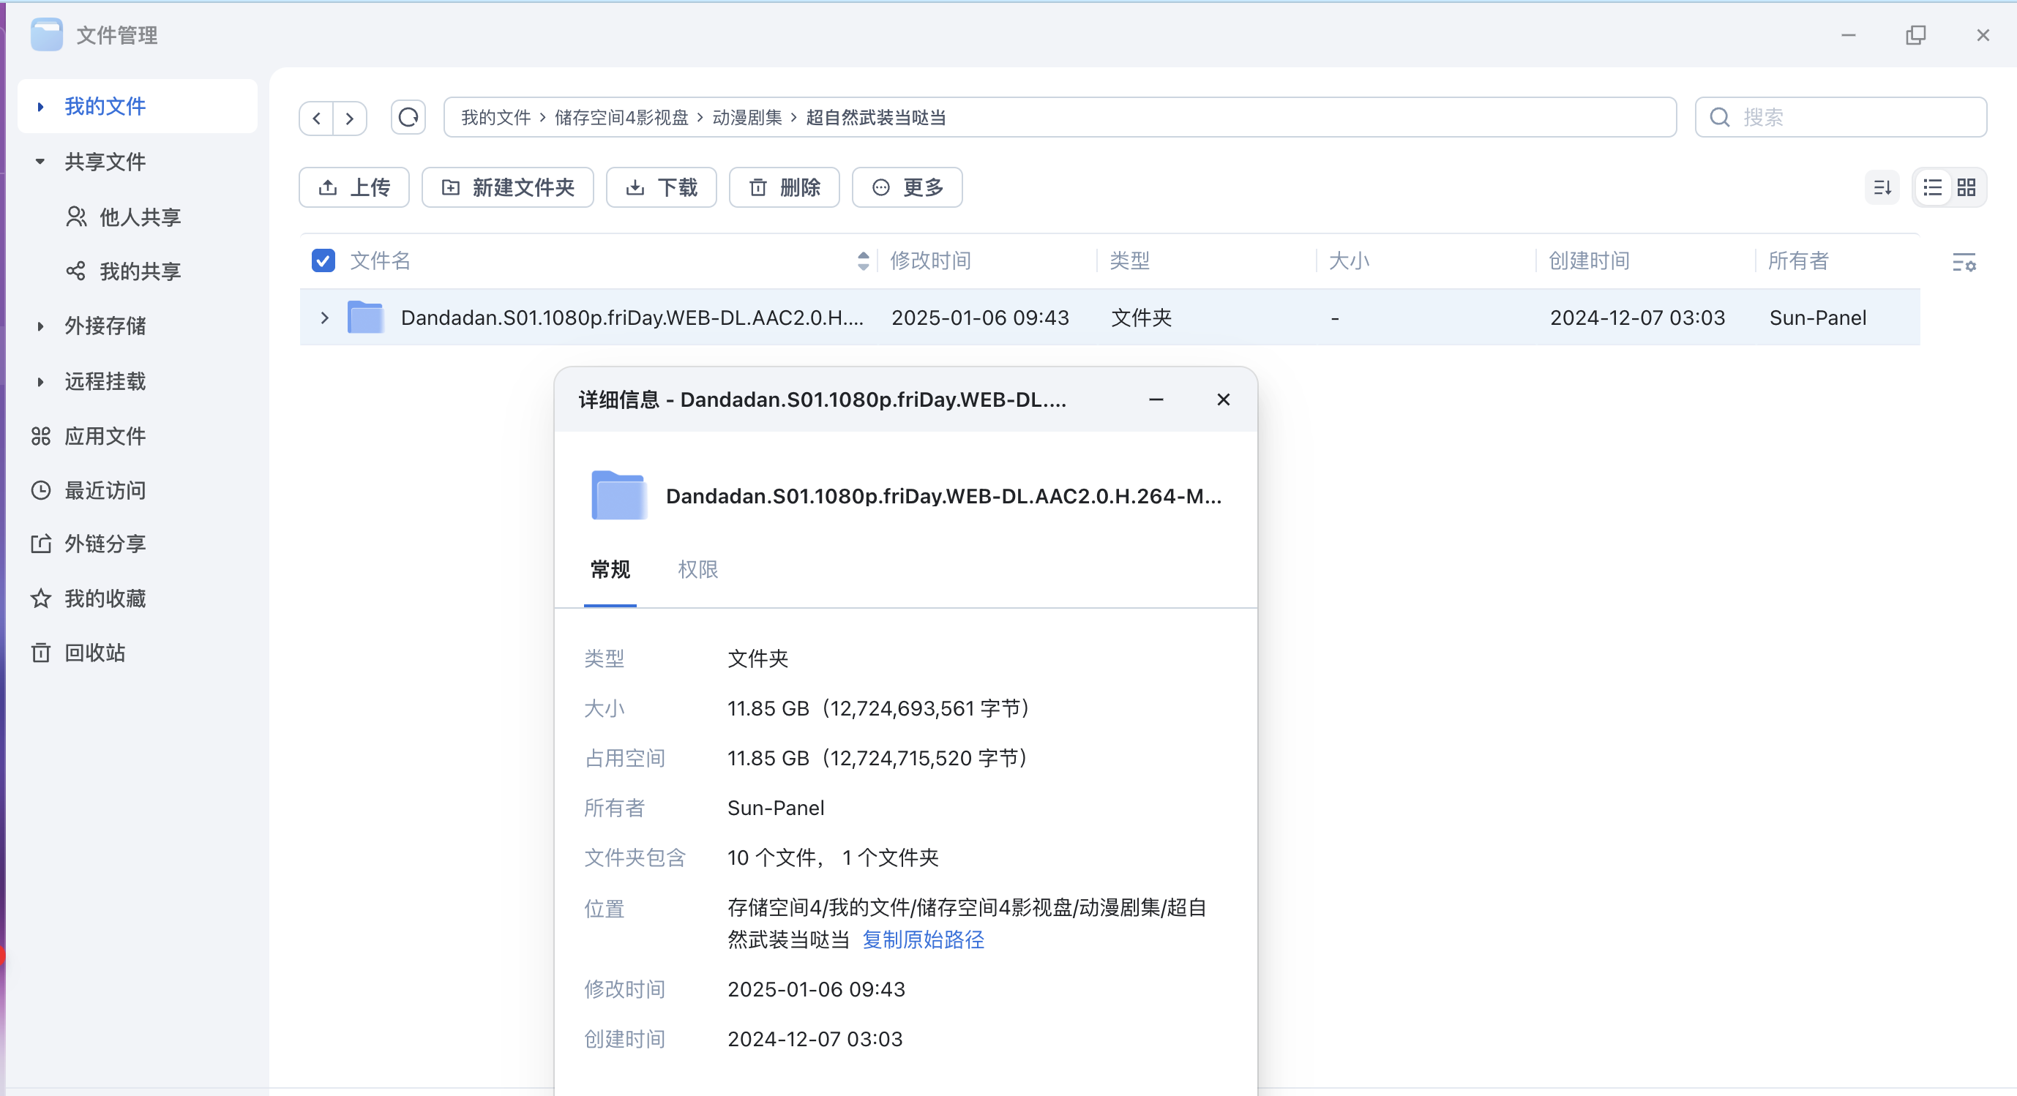Viewport: 2017px width, 1096px height.
Task: Click the folder icon of the Dandadan row
Action: (x=365, y=317)
